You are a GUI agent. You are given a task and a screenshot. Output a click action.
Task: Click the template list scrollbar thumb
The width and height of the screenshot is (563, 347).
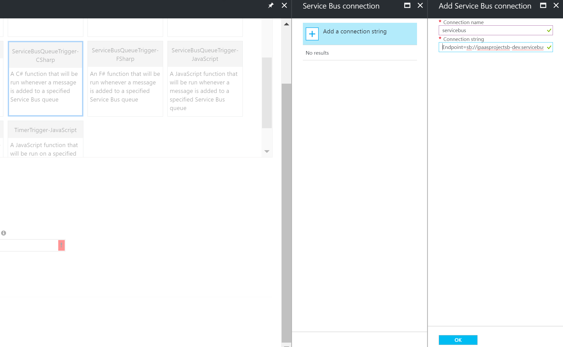pyautogui.click(x=267, y=93)
